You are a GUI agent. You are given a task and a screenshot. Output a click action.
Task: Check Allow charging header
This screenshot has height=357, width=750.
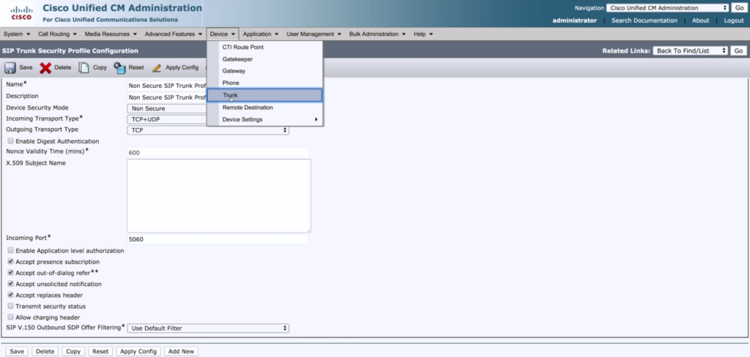click(10, 317)
